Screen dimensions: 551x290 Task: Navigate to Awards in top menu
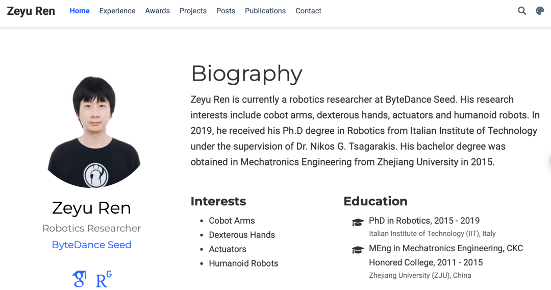pyautogui.click(x=157, y=11)
